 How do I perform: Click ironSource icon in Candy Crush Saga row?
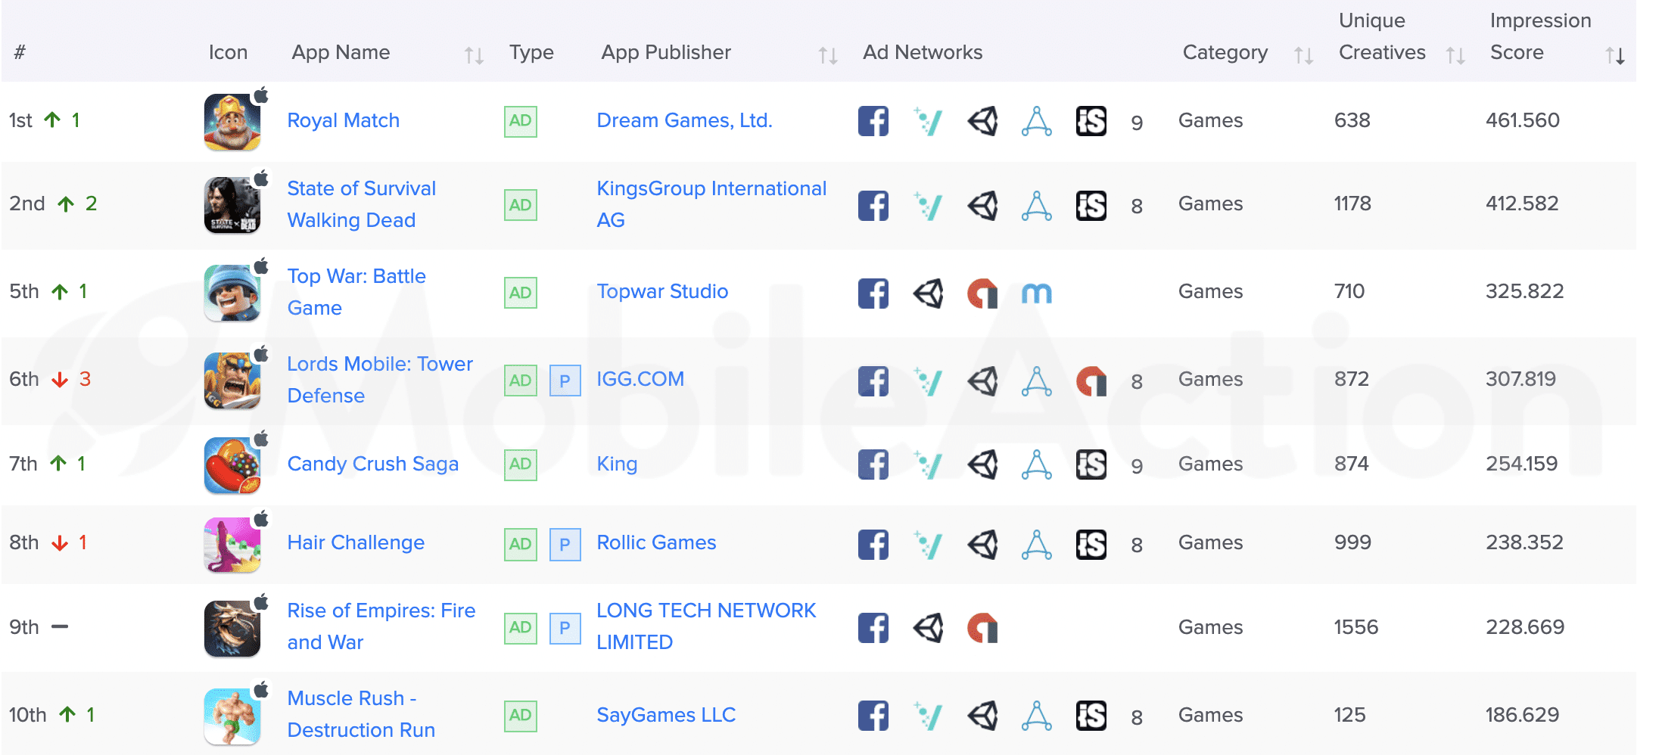[x=1091, y=464]
